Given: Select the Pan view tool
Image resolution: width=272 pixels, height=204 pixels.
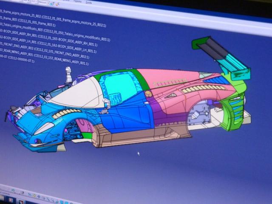Looking at the screenshot, I should 39,197.
